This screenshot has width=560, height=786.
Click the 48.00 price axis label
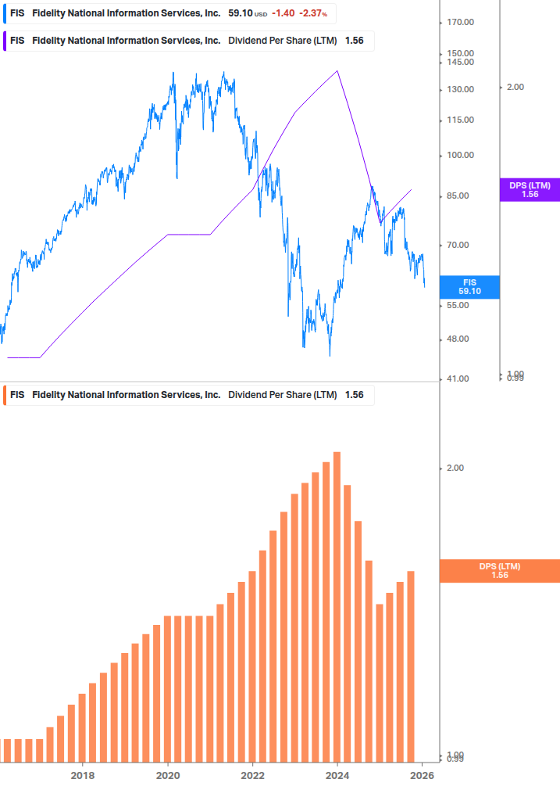coord(458,339)
